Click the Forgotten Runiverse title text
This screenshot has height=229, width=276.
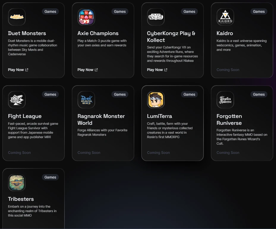tap(229, 119)
